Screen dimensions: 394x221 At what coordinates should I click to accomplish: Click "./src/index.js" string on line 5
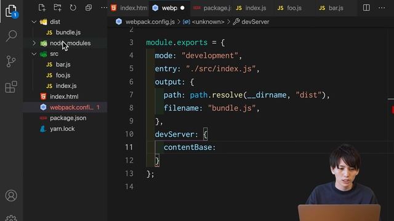(x=220, y=69)
